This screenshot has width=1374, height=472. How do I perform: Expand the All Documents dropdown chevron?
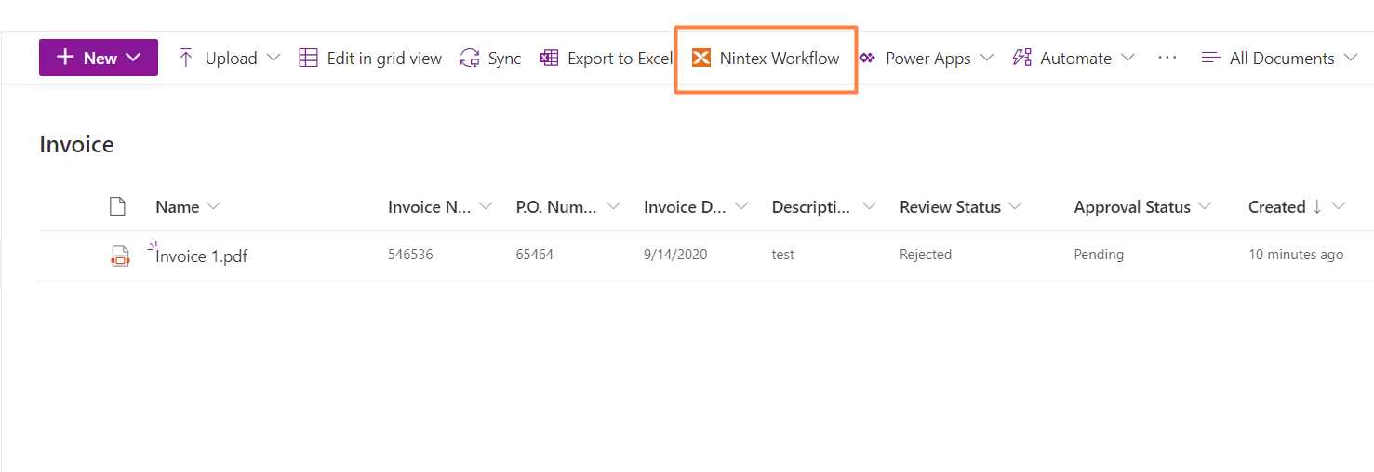click(1351, 58)
